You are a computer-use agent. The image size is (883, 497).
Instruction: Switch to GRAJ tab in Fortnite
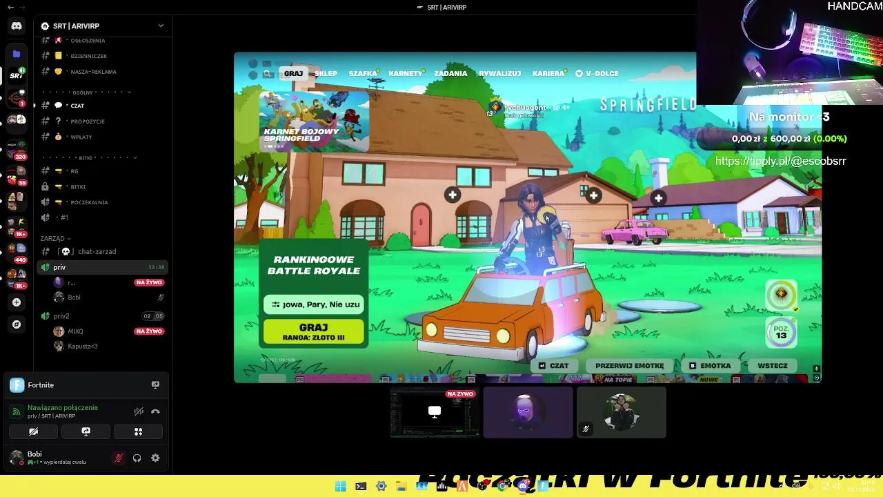[x=293, y=73]
